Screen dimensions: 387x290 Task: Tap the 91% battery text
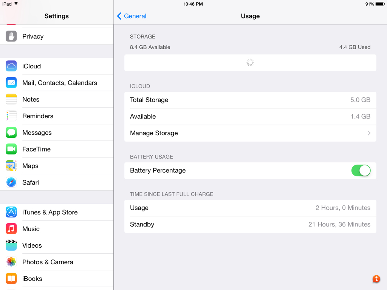pos(370,4)
